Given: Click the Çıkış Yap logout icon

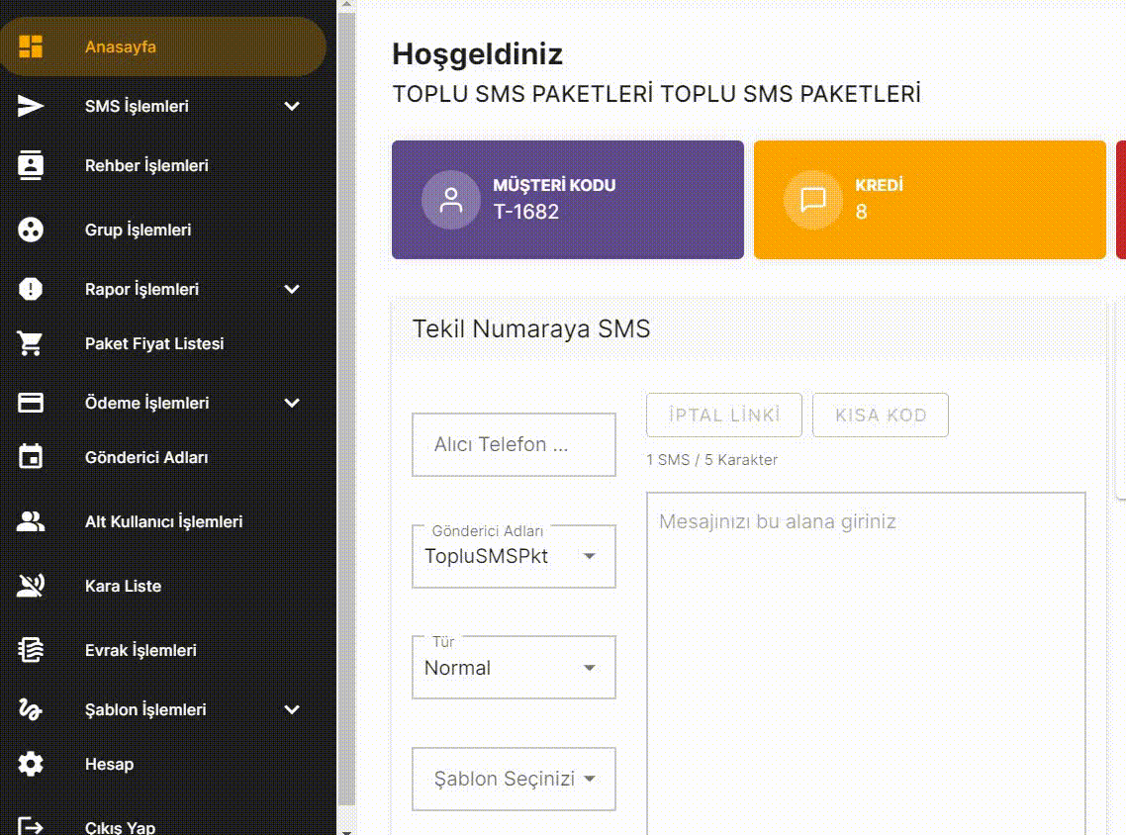Looking at the screenshot, I should (30, 826).
